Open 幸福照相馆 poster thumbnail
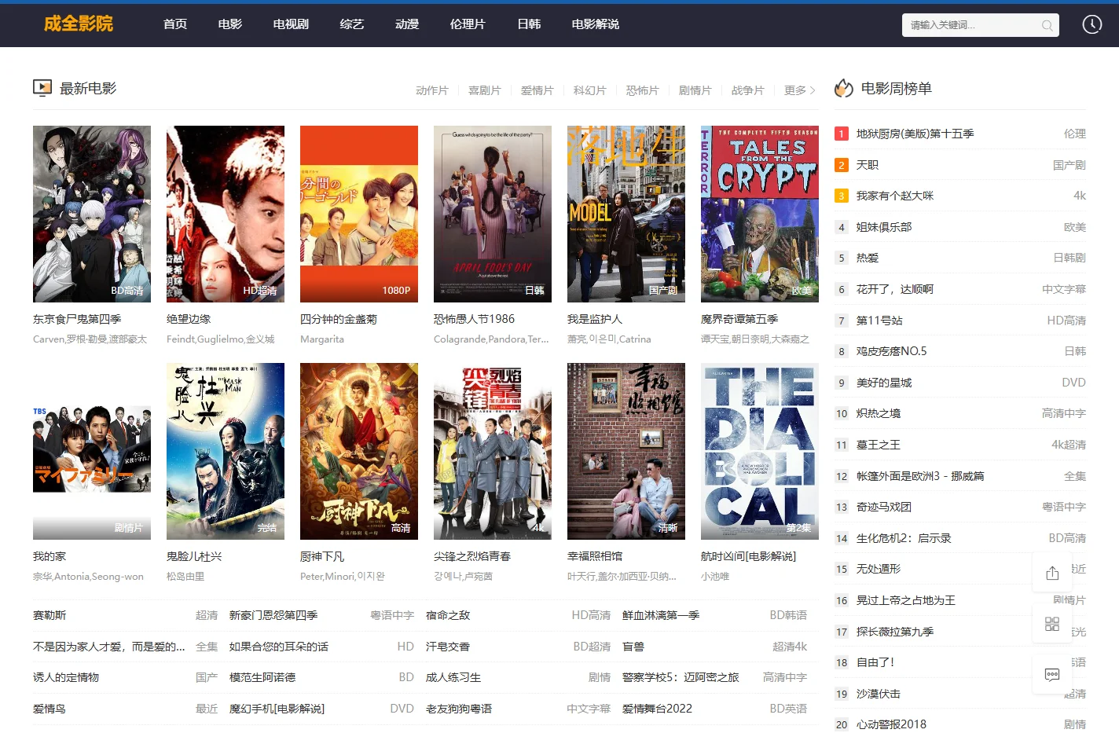The image size is (1119, 733). (x=626, y=451)
